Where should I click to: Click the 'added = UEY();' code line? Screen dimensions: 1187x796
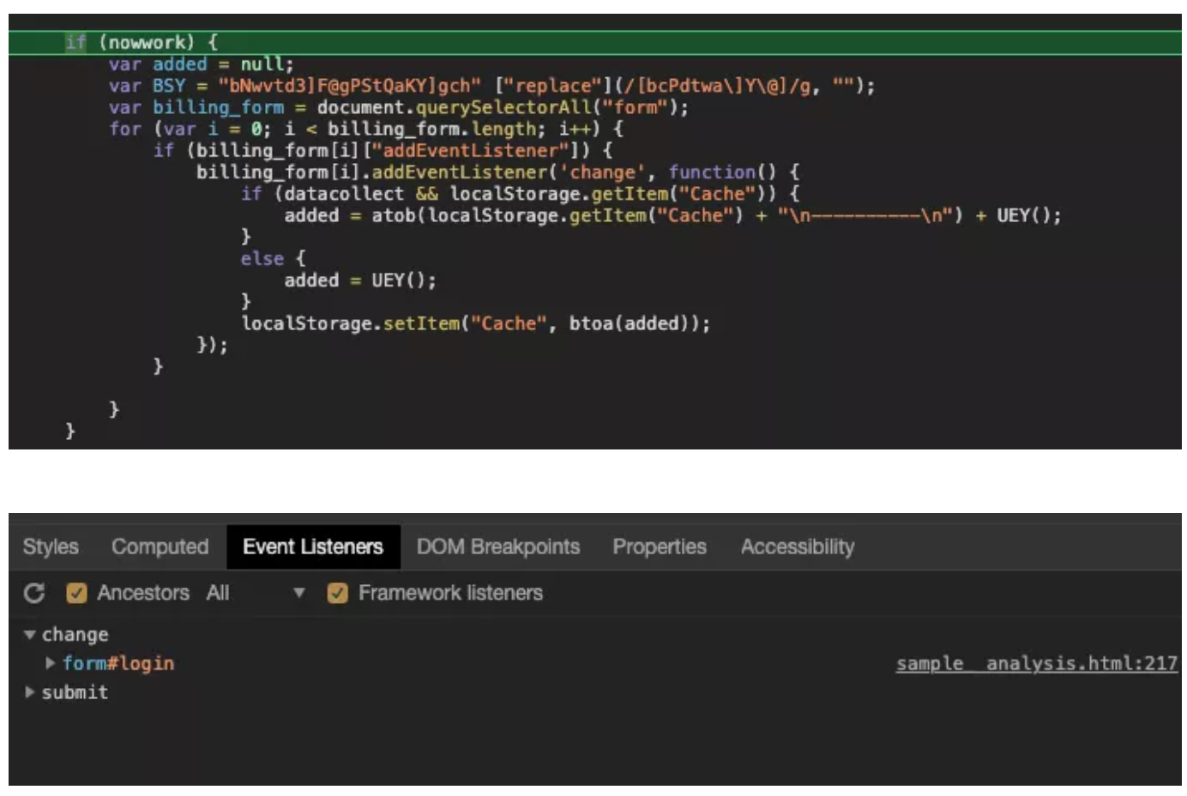pyautogui.click(x=360, y=280)
